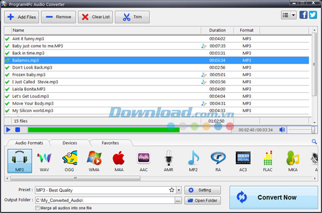Sort by the Duration column header
This screenshot has width=322, height=213.
217,30
